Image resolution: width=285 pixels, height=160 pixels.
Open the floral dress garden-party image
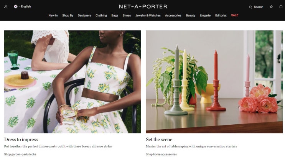[72, 82]
